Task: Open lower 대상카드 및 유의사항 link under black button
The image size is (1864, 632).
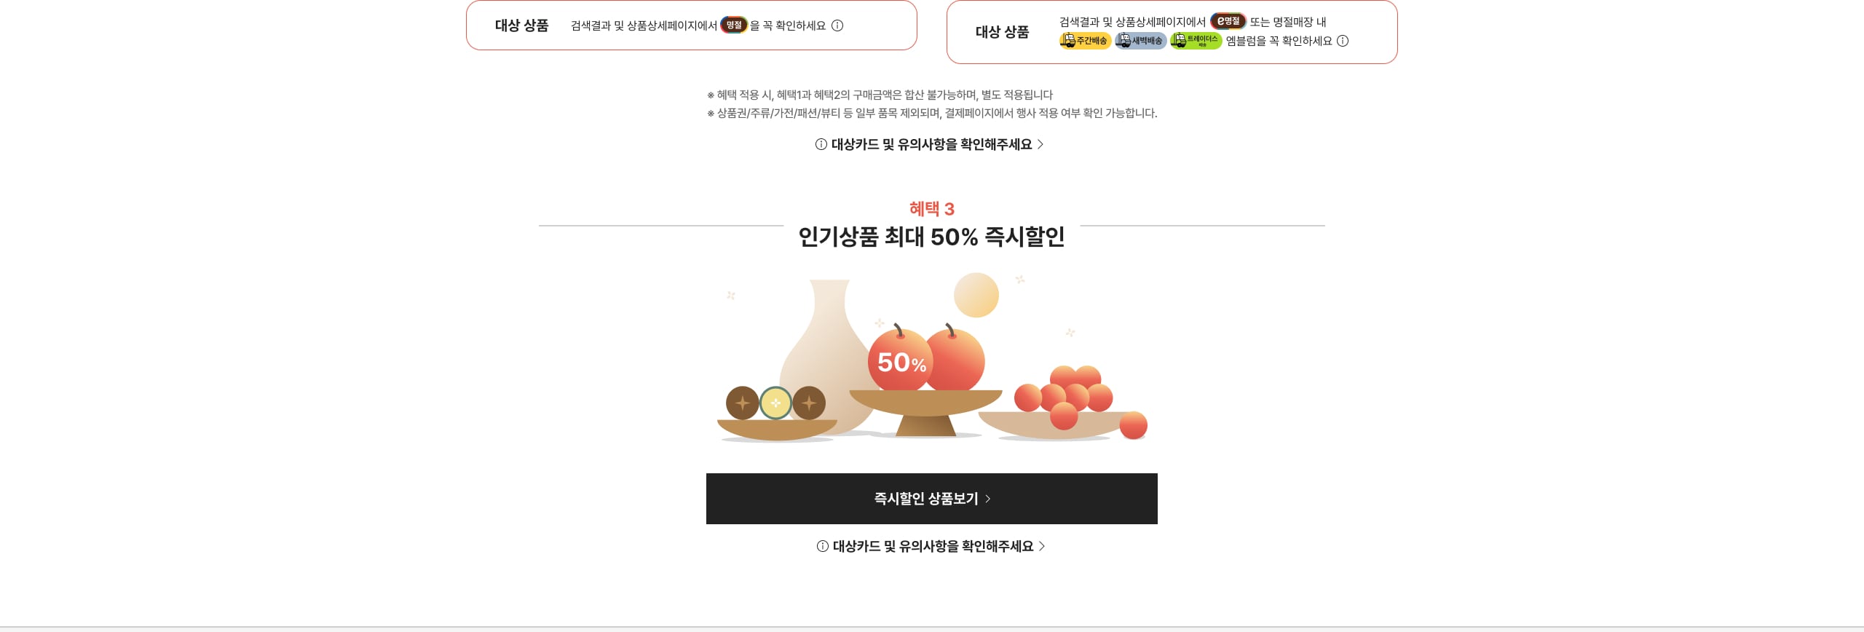Action: (932, 546)
